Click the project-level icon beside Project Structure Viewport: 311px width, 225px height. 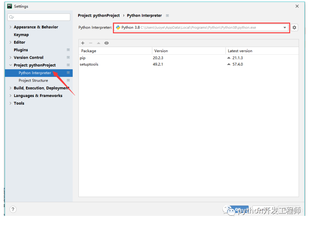[68, 81]
